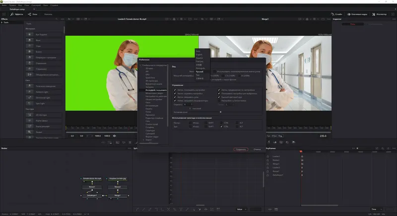Toggle first Автом. checkbox in Управление section

175,90
